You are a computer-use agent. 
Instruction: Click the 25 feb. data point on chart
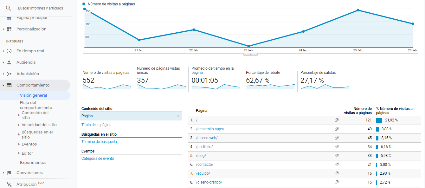(x=358, y=10)
